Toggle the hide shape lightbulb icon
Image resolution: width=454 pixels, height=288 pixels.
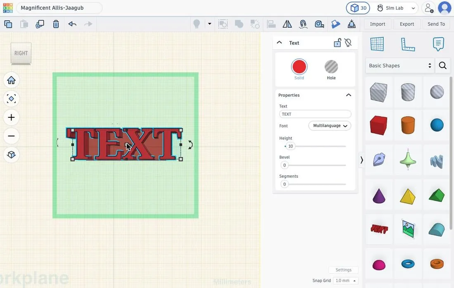[x=348, y=43]
